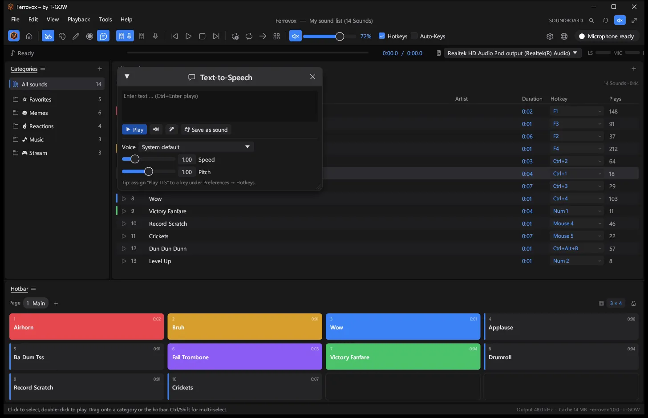The height and width of the screenshot is (418, 648).
Task: Click the pencil edit icon
Action: [76, 37]
